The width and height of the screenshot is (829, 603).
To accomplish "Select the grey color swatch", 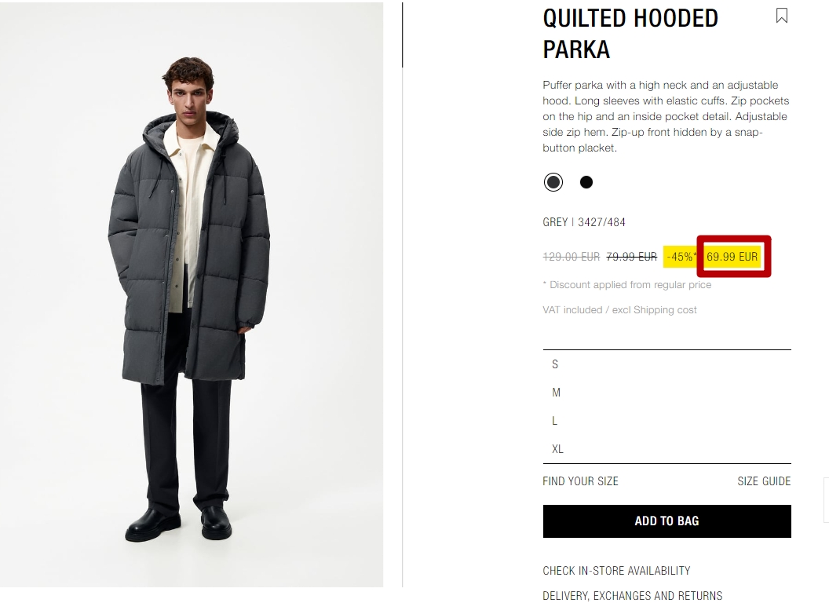I will [x=553, y=182].
